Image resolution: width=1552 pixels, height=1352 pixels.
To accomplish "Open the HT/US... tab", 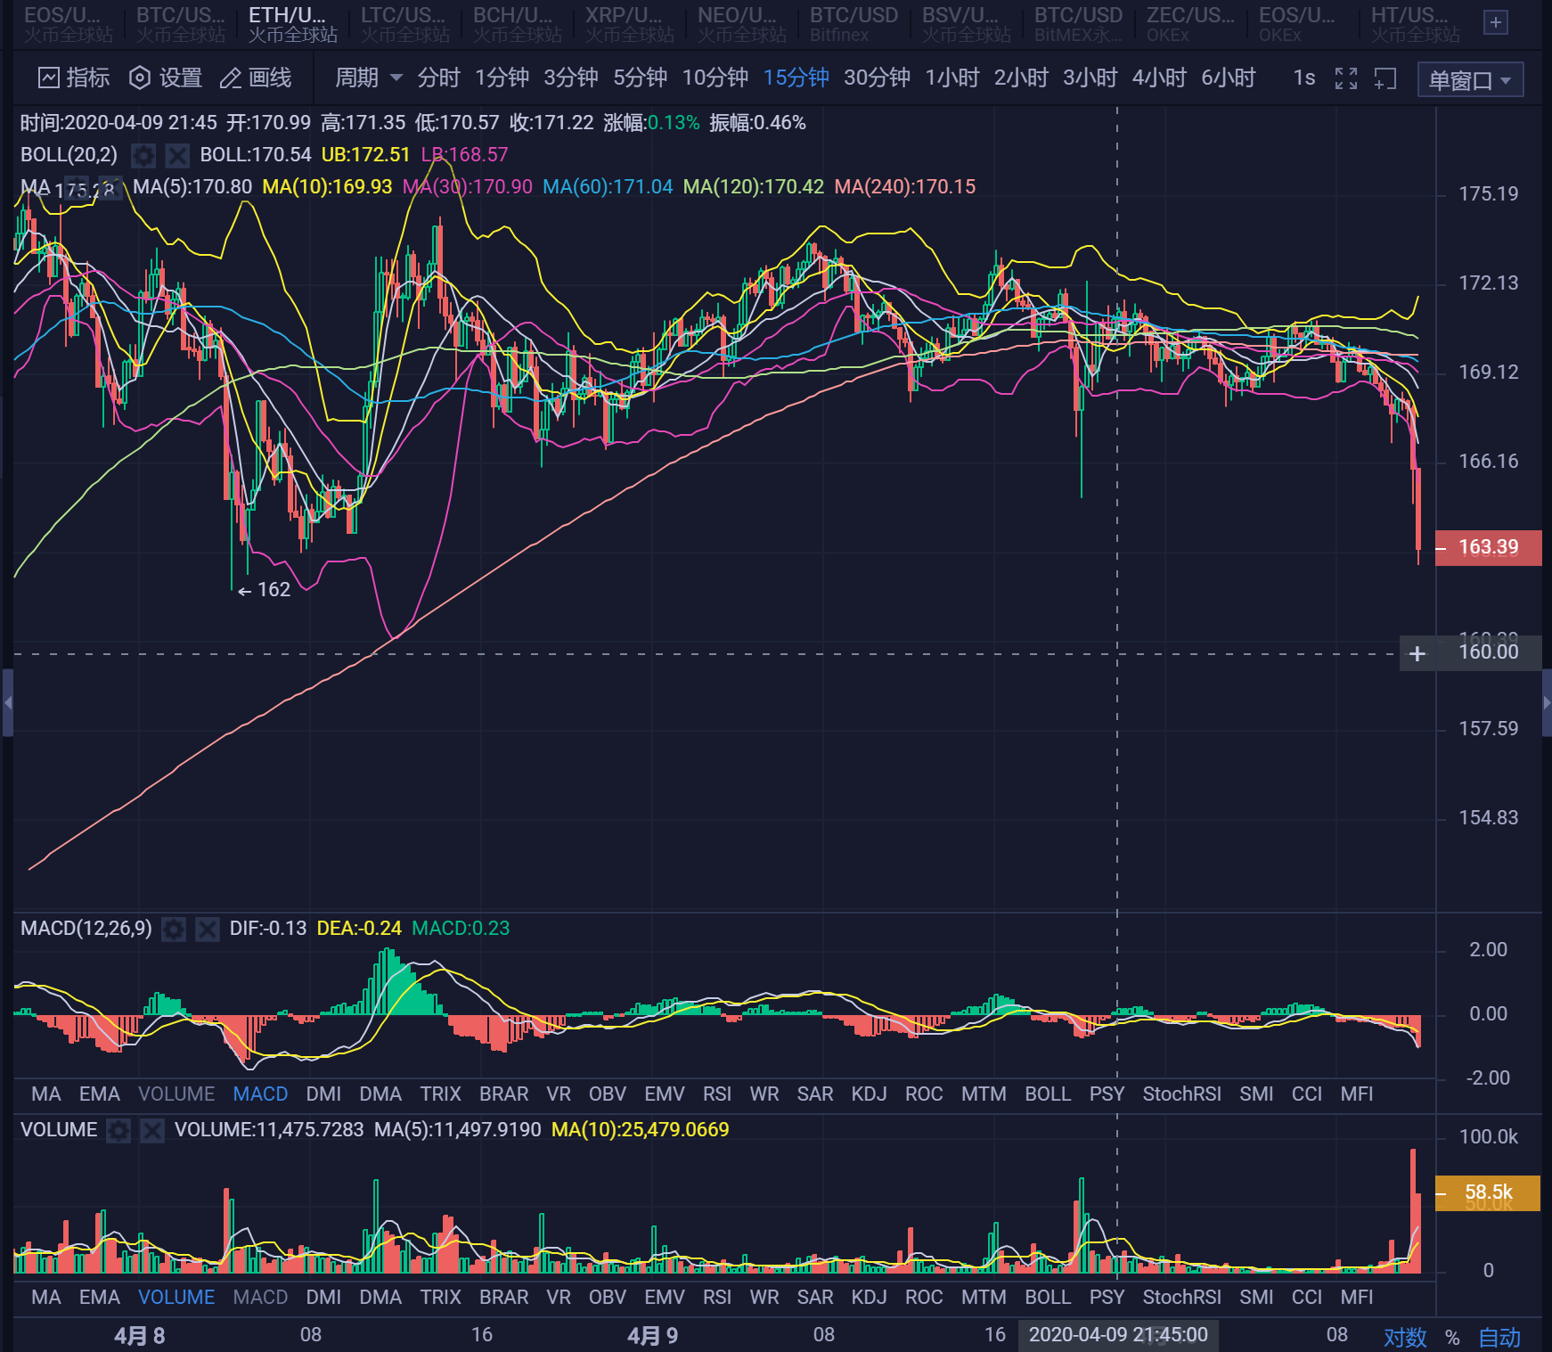I will pos(1415,24).
